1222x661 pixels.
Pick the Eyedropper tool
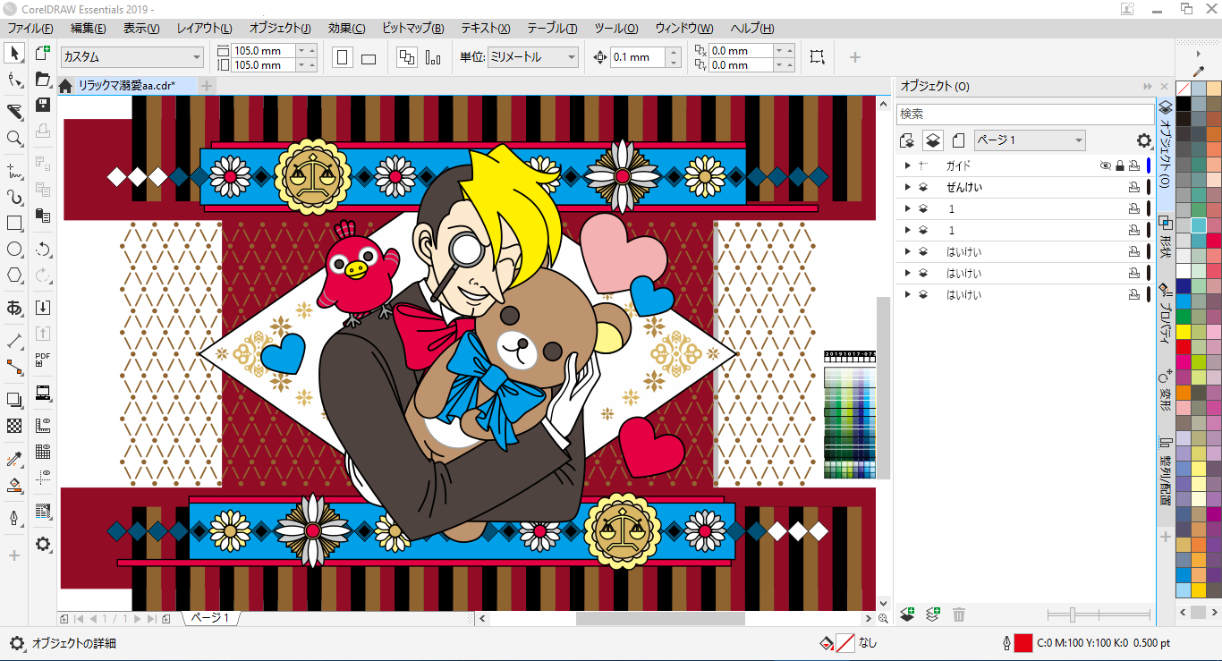click(14, 460)
